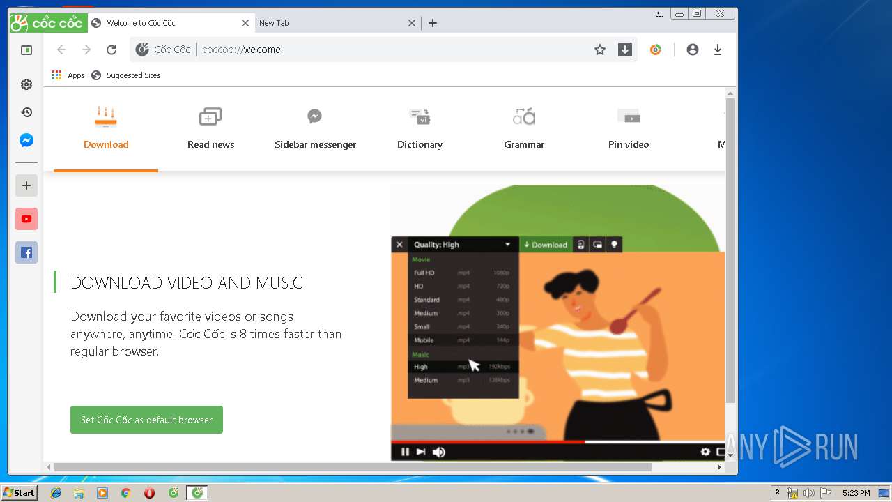The height and width of the screenshot is (502, 892).
Task: Open a new browser tab with plus
Action: pyautogui.click(x=433, y=23)
